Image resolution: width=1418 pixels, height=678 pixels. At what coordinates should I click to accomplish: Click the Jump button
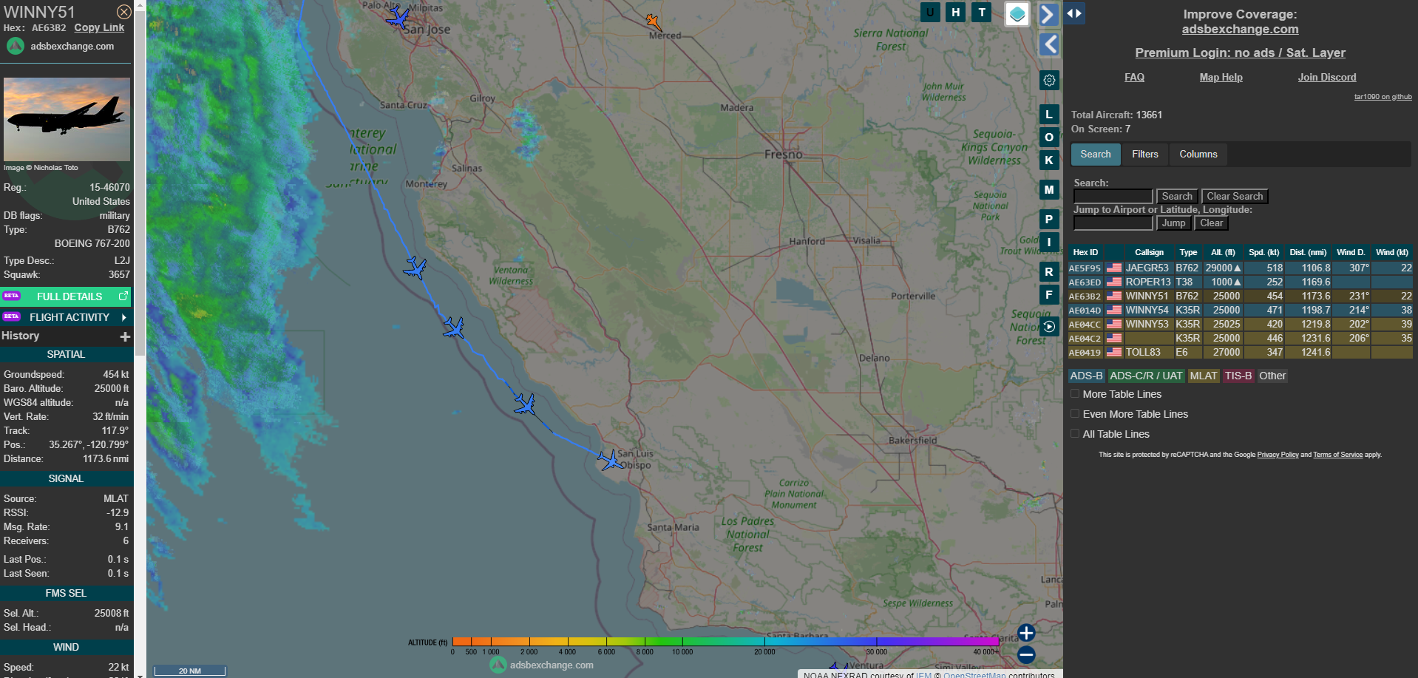[x=1173, y=223]
